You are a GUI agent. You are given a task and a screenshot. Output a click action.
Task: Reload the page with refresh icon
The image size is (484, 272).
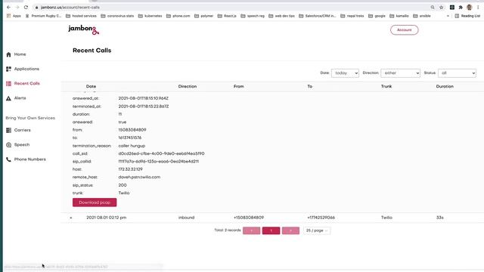point(26,7)
